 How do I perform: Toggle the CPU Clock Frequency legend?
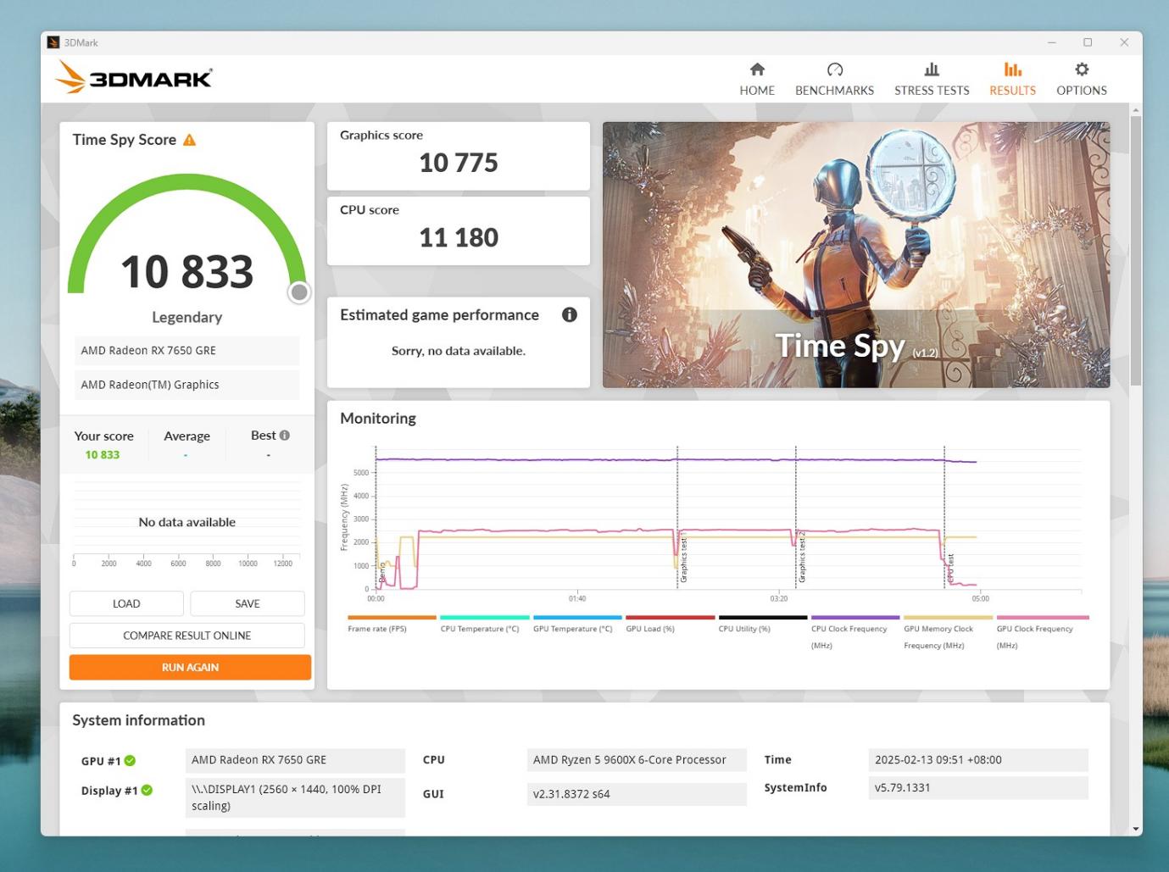point(855,633)
